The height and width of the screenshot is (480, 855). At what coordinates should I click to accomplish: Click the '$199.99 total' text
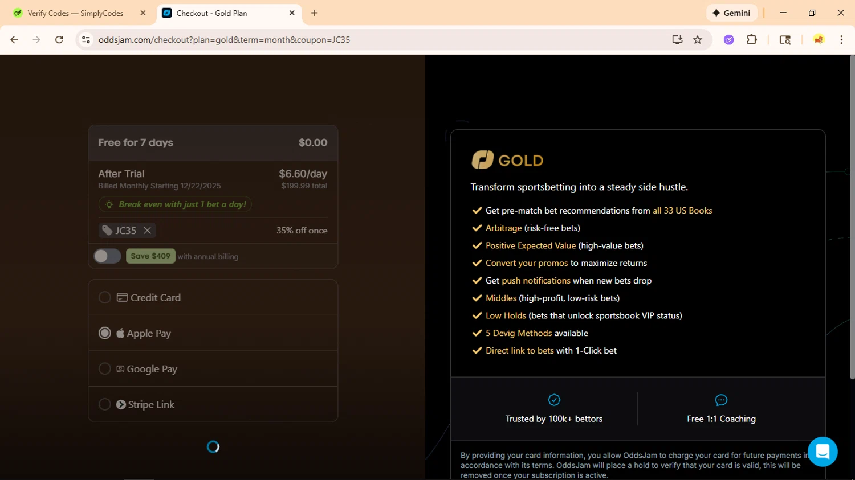pos(304,186)
